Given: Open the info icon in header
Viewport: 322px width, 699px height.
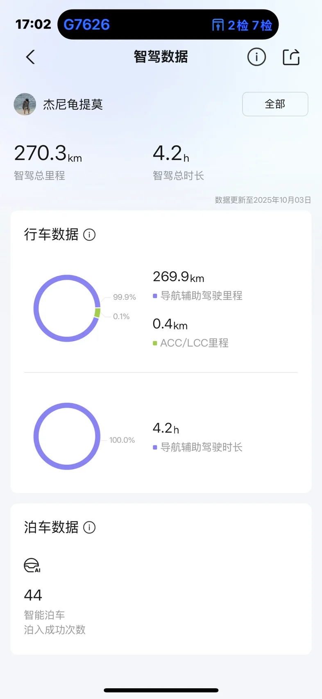Looking at the screenshot, I should pyautogui.click(x=256, y=57).
